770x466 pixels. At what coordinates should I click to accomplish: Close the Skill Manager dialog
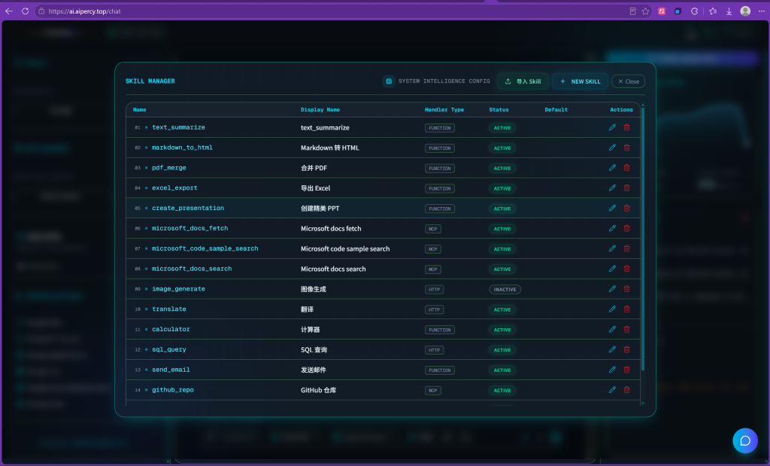(x=628, y=81)
